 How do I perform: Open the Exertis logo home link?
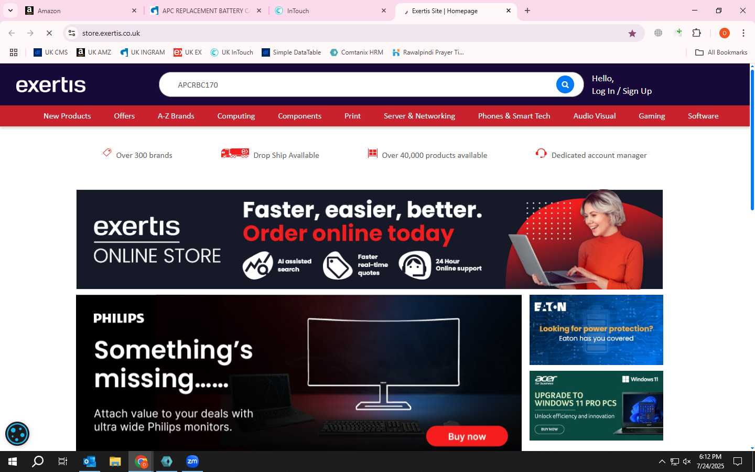click(x=51, y=85)
